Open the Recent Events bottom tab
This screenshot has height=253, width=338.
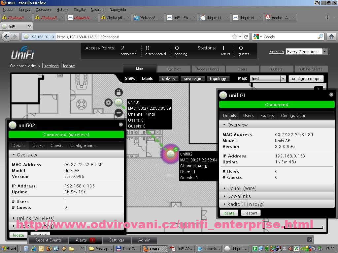(48, 240)
